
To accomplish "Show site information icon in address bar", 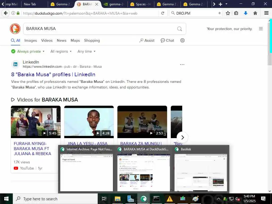I will pos(13,13).
